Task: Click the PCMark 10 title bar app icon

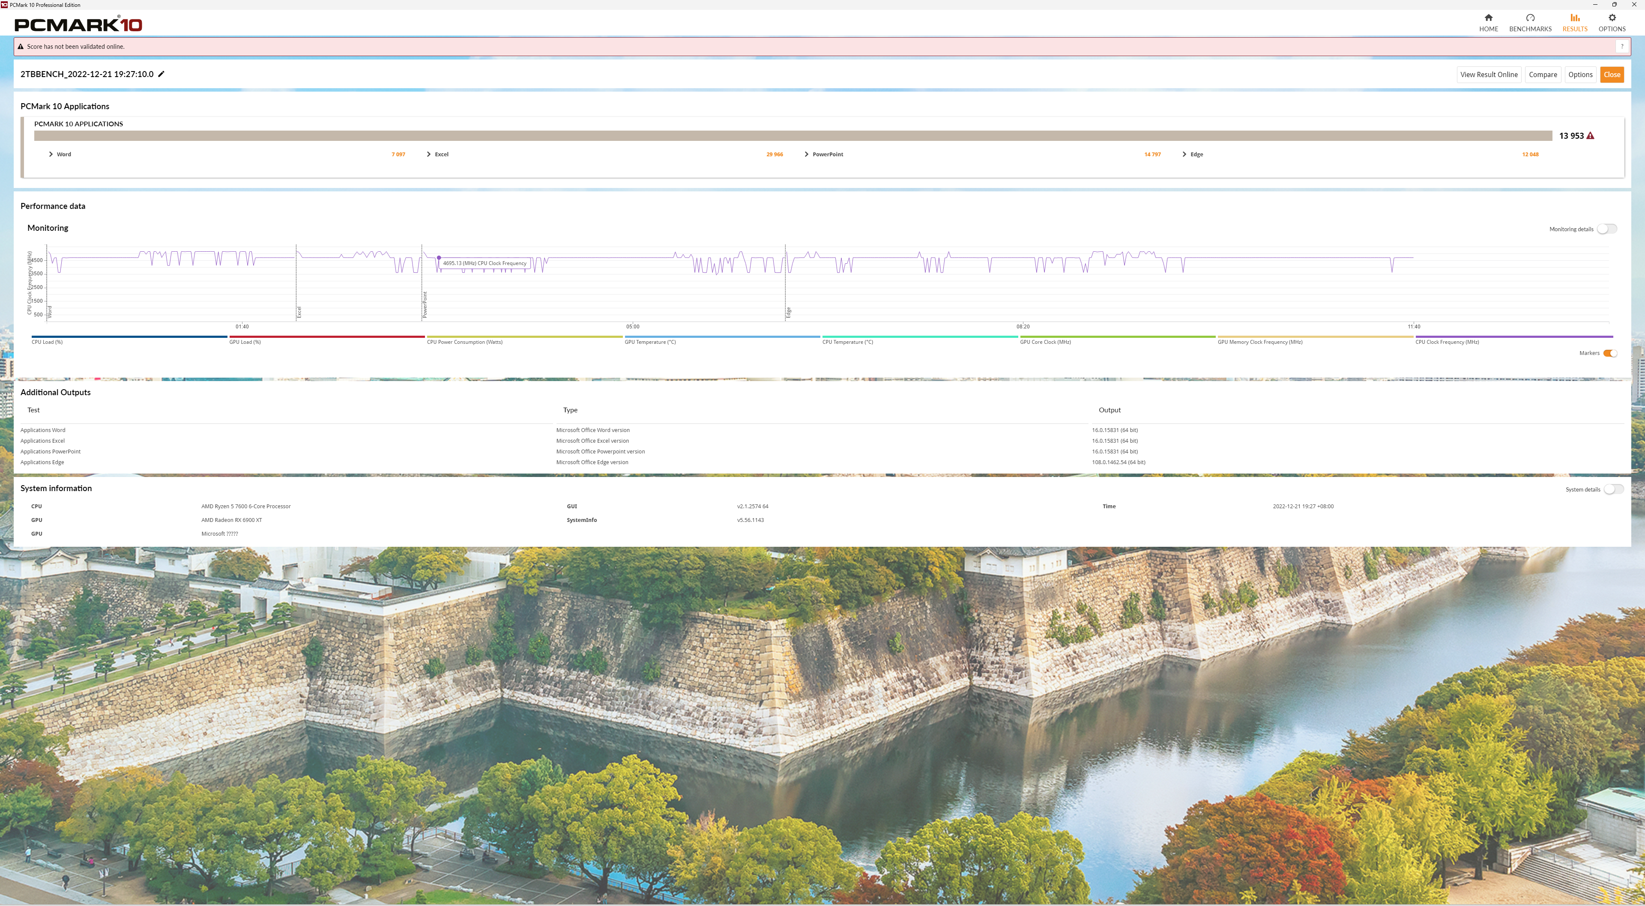Action: click(x=4, y=4)
